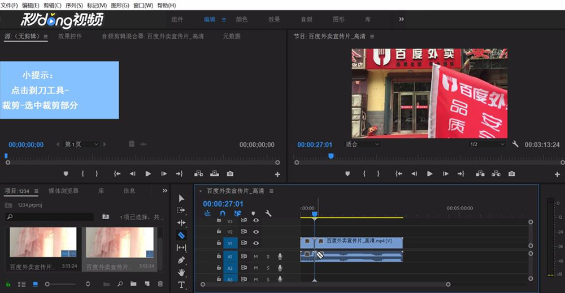Click the timeline timecode 00:00:27:01
The image size is (565, 293).
[223, 204]
